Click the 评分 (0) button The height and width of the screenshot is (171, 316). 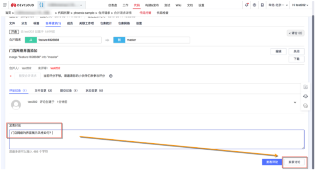coord(295,33)
